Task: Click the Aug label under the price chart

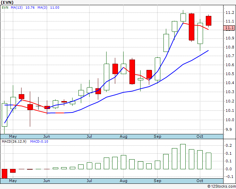Action: click(x=124, y=137)
